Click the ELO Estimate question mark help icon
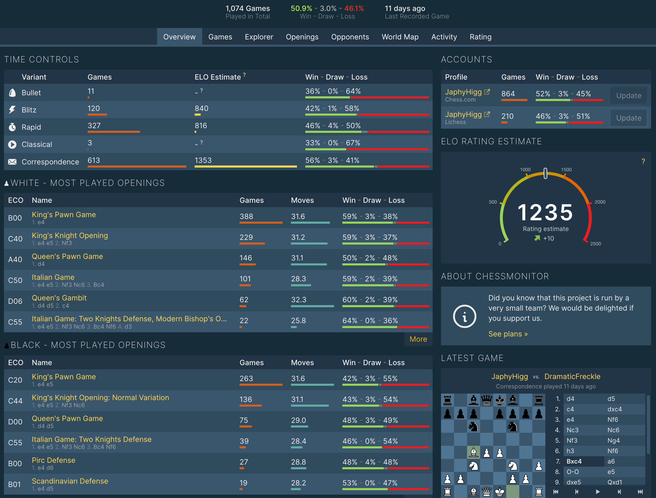 [244, 74]
